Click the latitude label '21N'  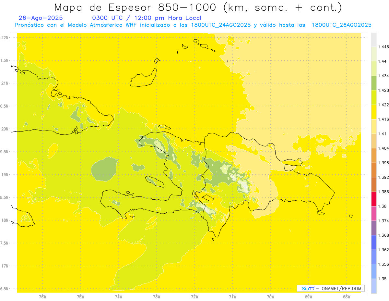point(5,83)
